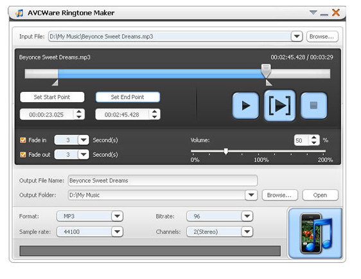Click the Set Start Point button
This screenshot has height=279, width=361.
[52, 97]
